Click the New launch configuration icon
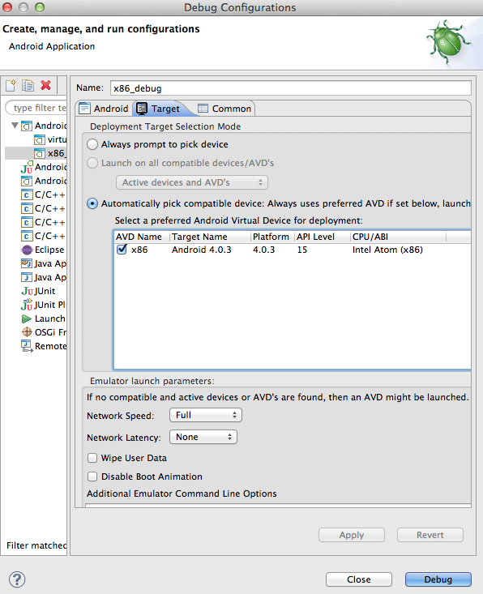 click(11, 86)
